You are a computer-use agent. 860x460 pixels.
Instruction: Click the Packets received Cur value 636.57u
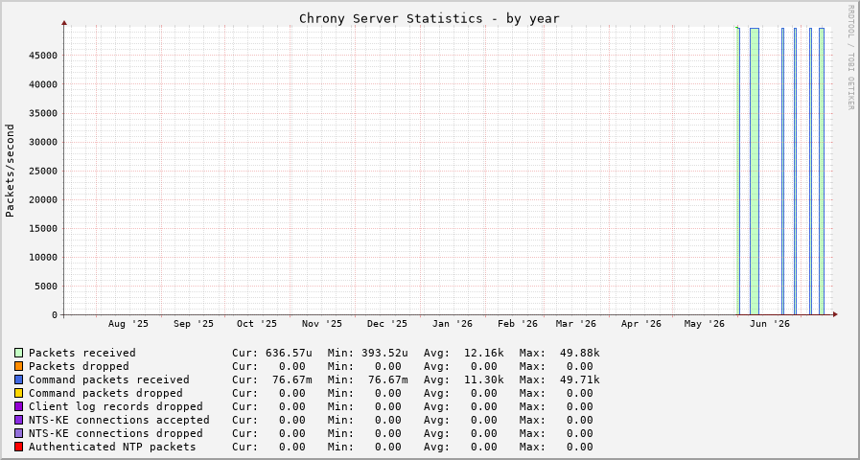289,353
